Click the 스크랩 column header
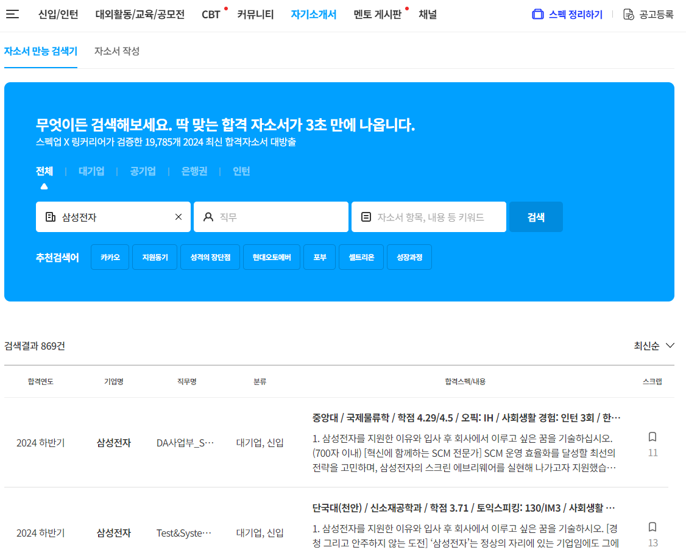 (x=652, y=381)
